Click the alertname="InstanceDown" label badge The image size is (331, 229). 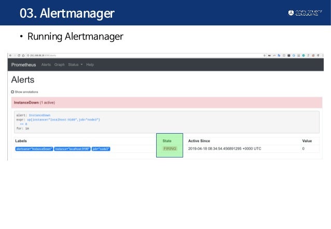click(x=34, y=149)
